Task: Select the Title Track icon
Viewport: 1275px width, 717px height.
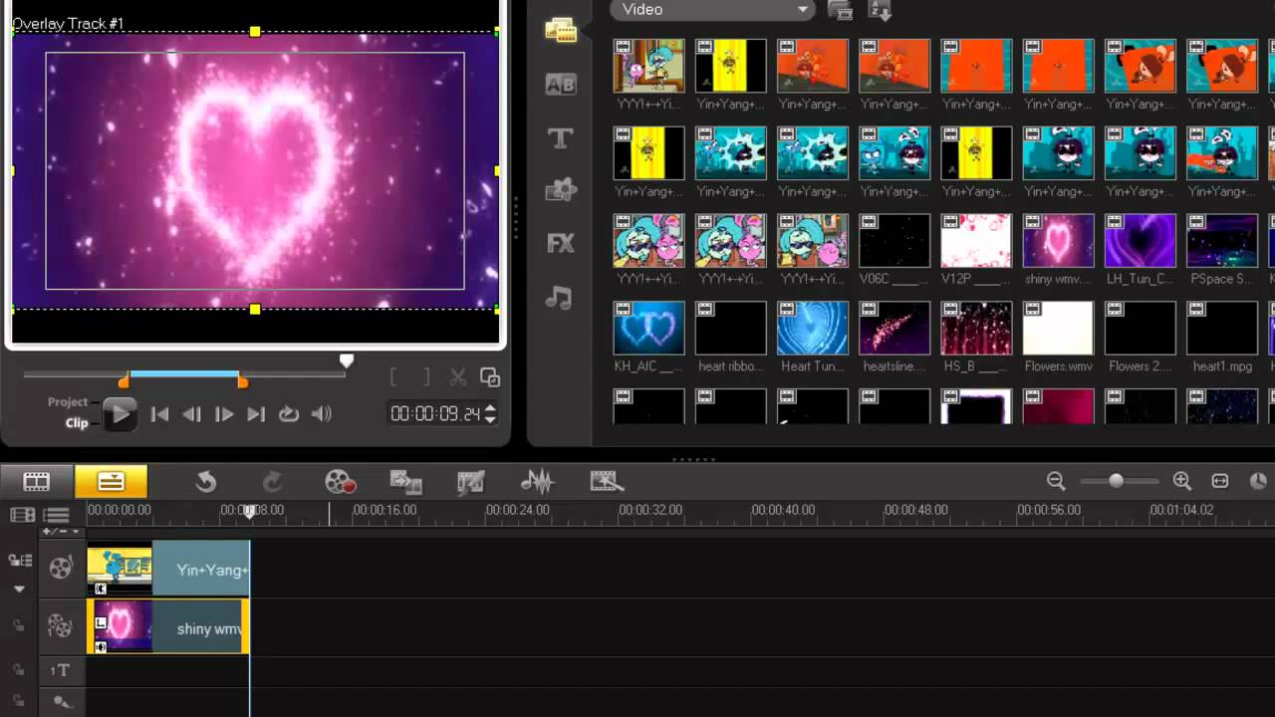Action: (61, 671)
